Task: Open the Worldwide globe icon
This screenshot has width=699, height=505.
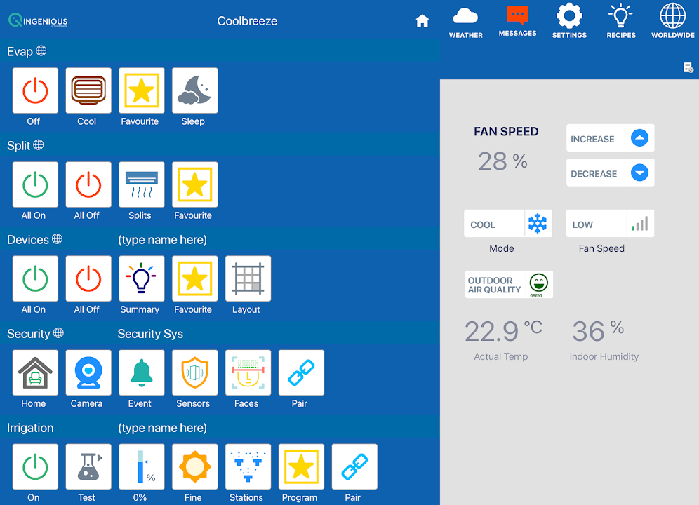Action: [x=672, y=22]
